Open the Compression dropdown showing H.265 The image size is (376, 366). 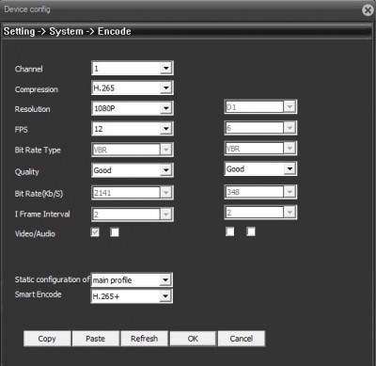pyautogui.click(x=133, y=88)
